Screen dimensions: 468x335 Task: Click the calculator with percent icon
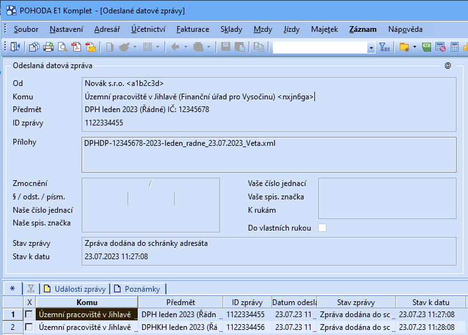click(440, 46)
